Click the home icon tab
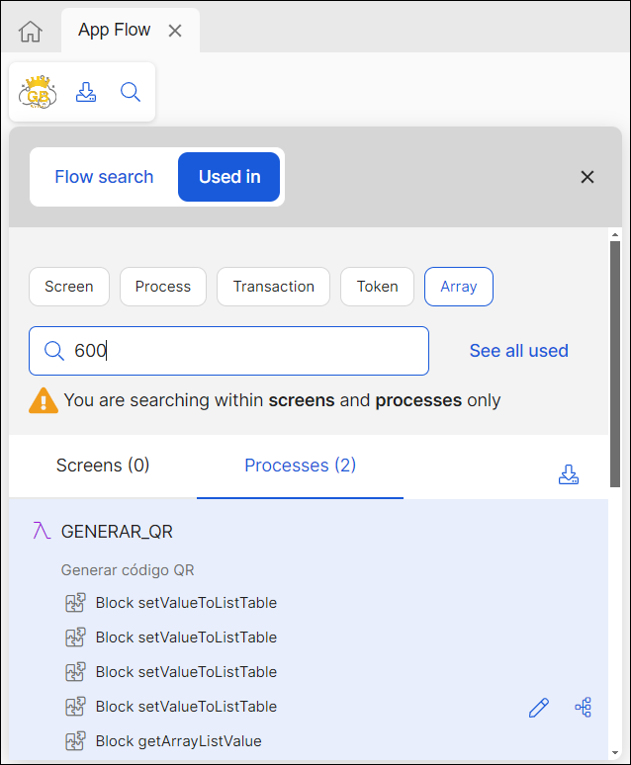Screen dimensions: 631x765 pos(31,32)
